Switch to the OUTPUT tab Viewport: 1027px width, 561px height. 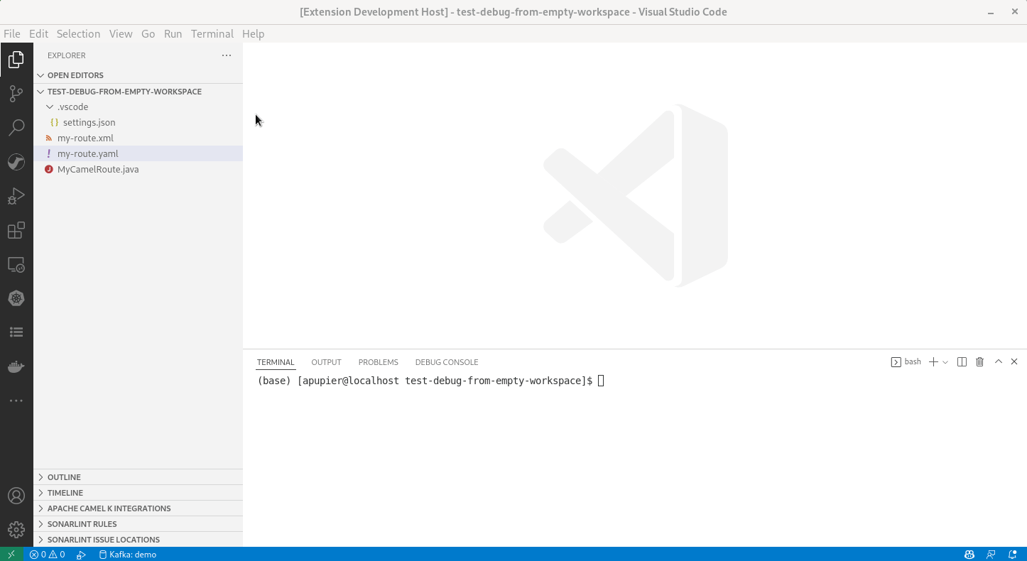326,362
